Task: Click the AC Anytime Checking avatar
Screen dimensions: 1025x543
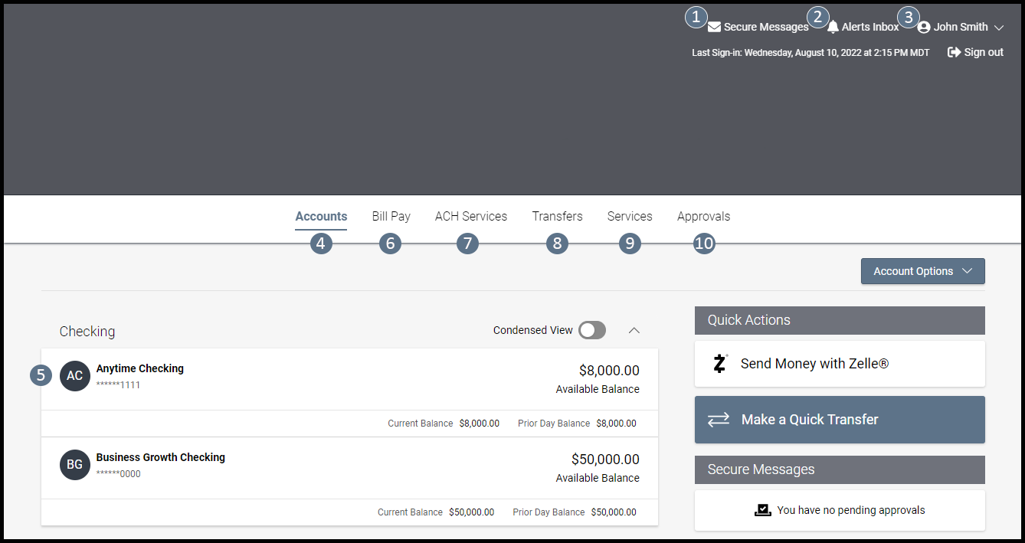Action: pos(74,376)
